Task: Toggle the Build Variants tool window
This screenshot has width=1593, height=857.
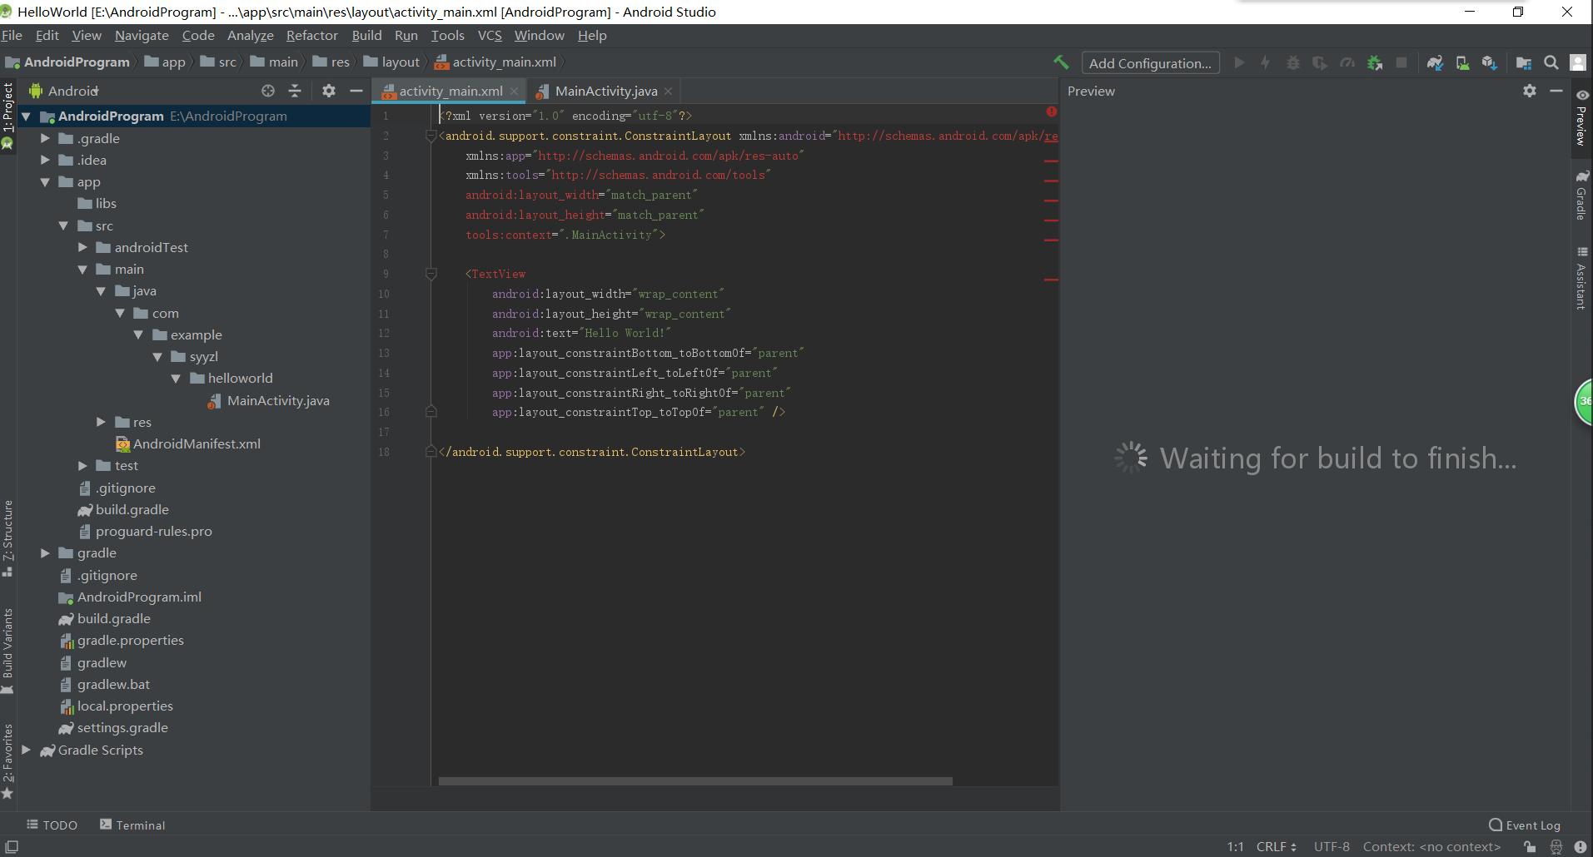Action: tap(7, 651)
